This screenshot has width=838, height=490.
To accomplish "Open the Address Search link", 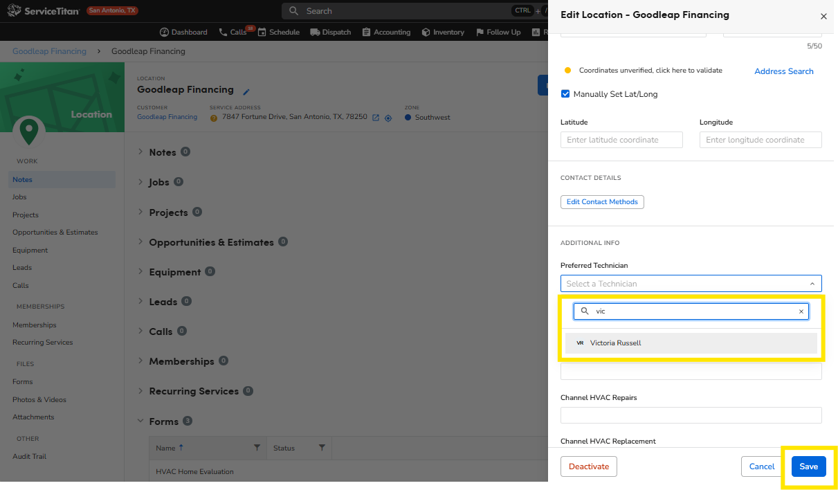I will click(784, 71).
